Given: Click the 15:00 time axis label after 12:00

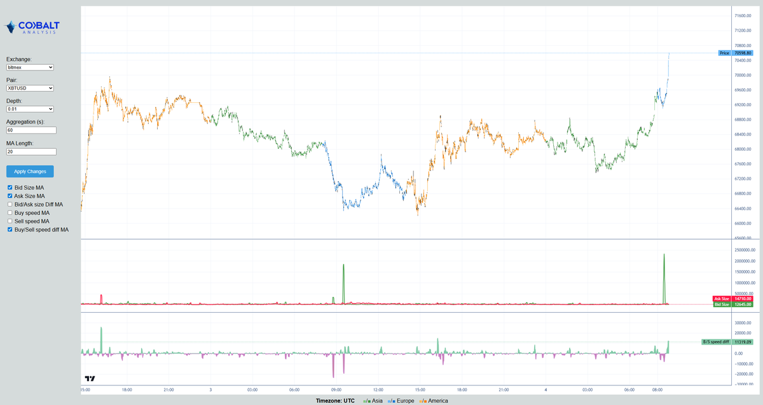Looking at the screenshot, I should tap(420, 389).
